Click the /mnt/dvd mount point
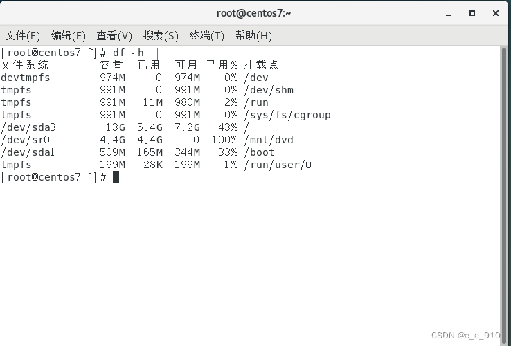Screen dimensions: 511x346 click(269, 140)
